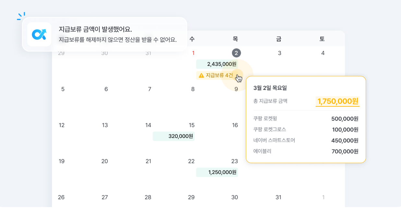
Task: Open the 1,250,000원 settlement on the 23rd
Action: point(217,172)
